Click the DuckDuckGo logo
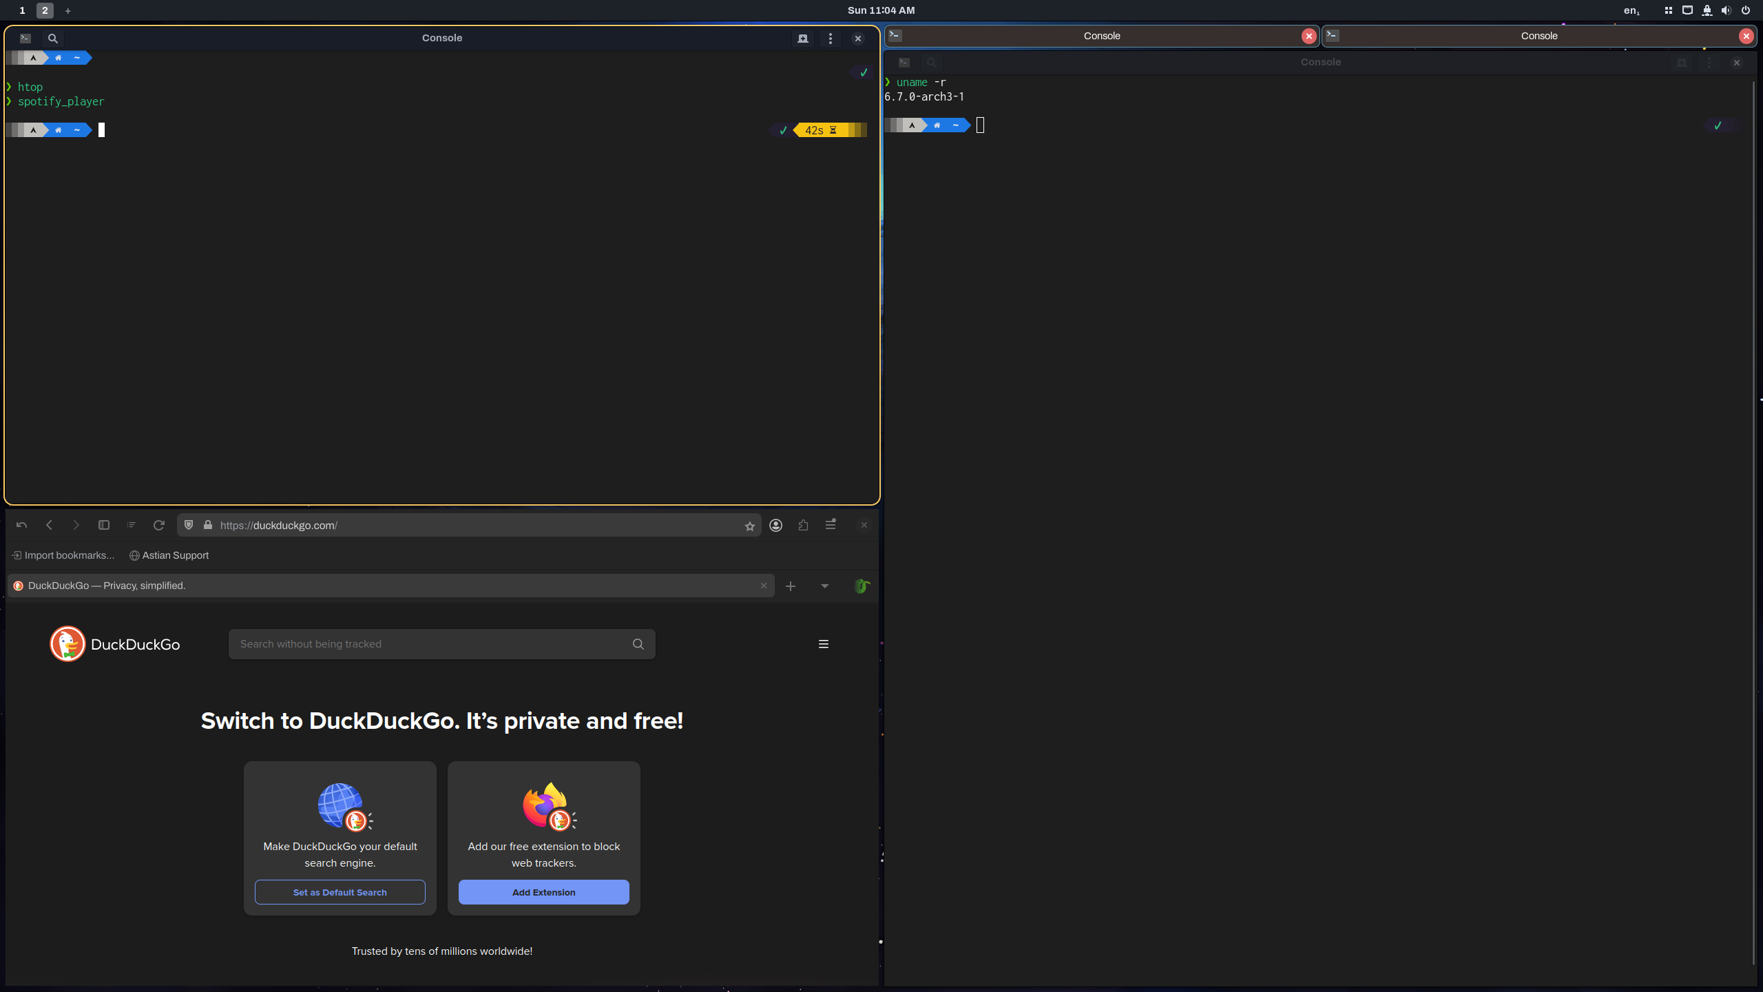This screenshot has height=992, width=1763. point(115,644)
